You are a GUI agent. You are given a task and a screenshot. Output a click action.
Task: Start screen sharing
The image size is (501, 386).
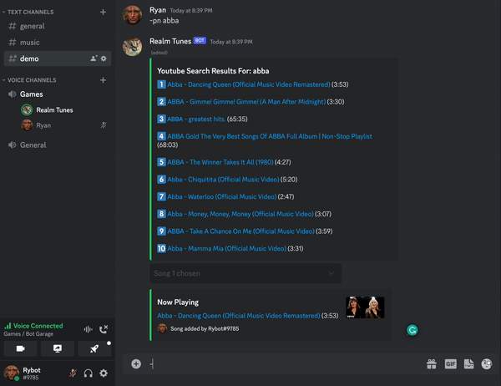click(58, 348)
